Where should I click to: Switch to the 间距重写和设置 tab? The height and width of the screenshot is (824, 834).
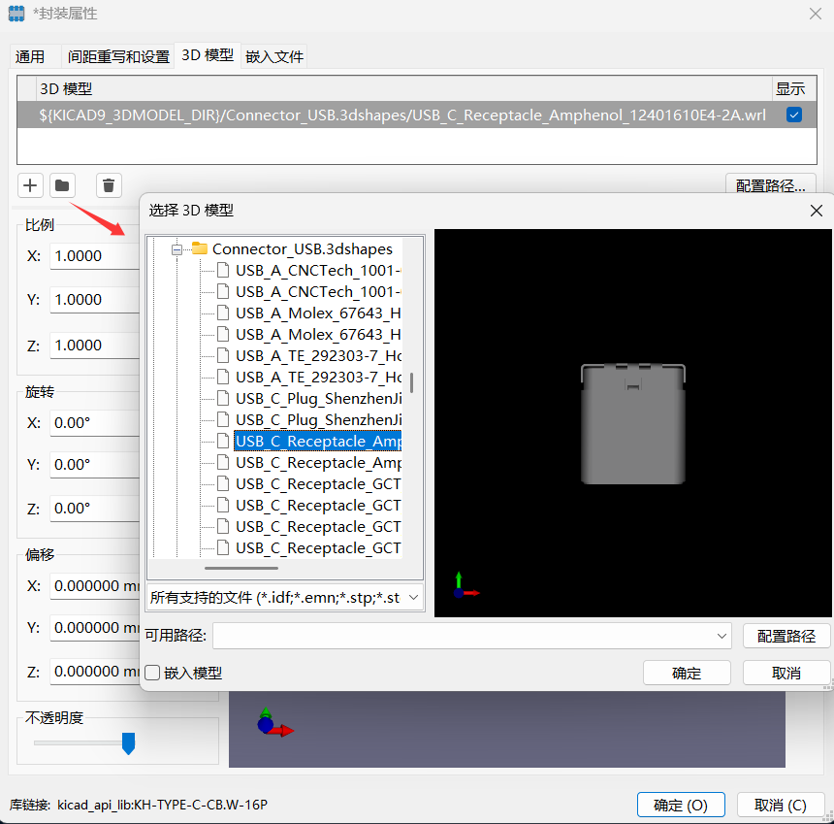118,56
